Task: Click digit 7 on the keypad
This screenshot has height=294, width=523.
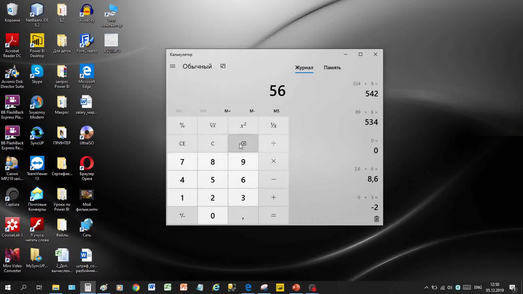Action: [182, 161]
